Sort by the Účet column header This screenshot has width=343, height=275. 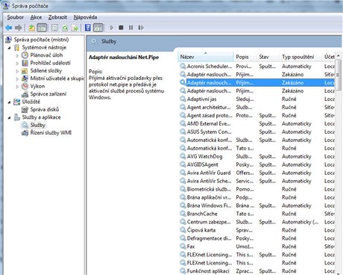(x=329, y=57)
